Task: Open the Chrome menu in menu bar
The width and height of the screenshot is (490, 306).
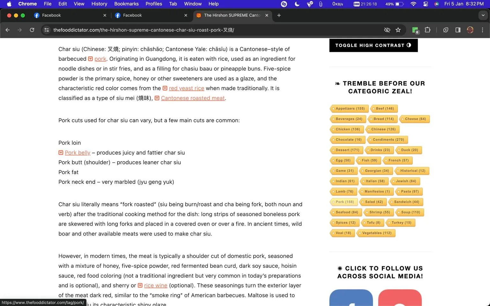Action: click(x=27, y=4)
